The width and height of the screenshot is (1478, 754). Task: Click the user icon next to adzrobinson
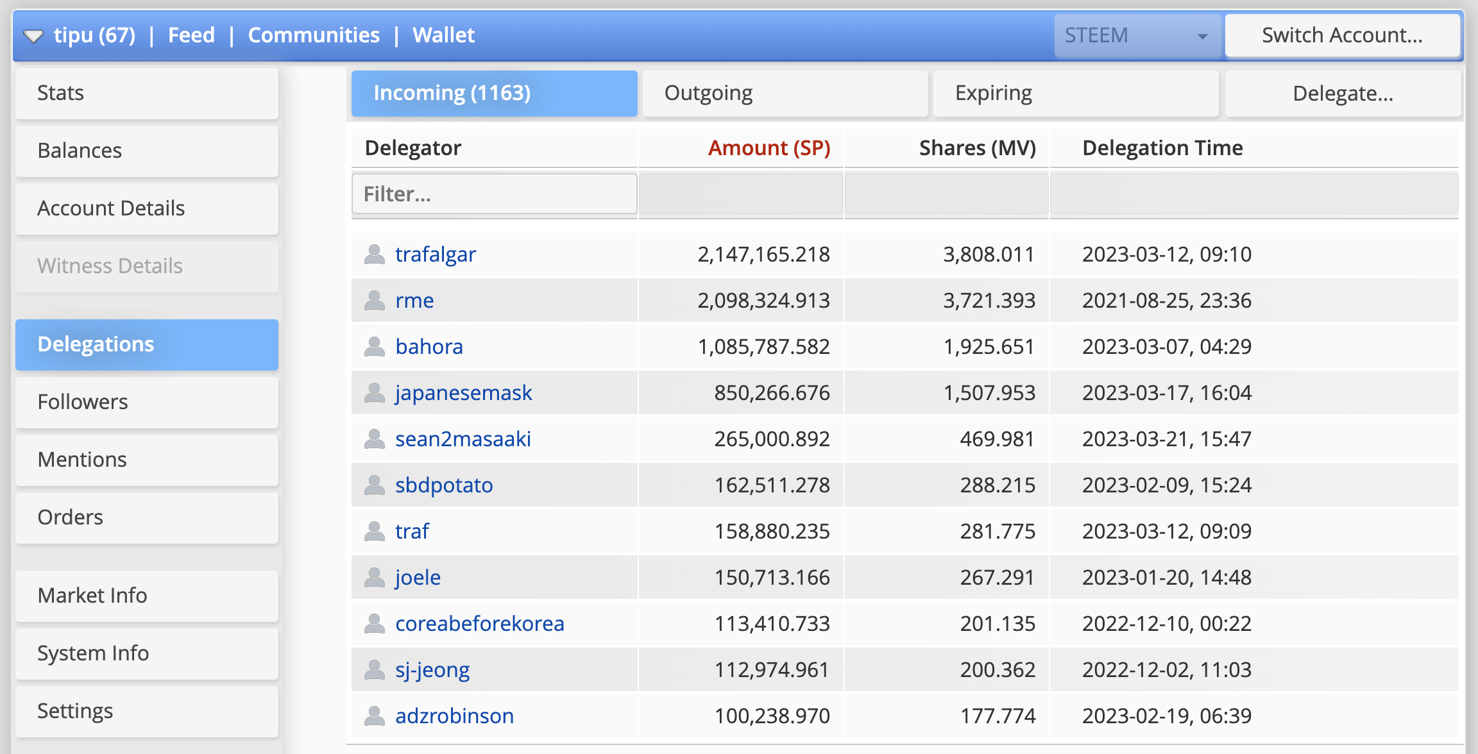coord(374,716)
